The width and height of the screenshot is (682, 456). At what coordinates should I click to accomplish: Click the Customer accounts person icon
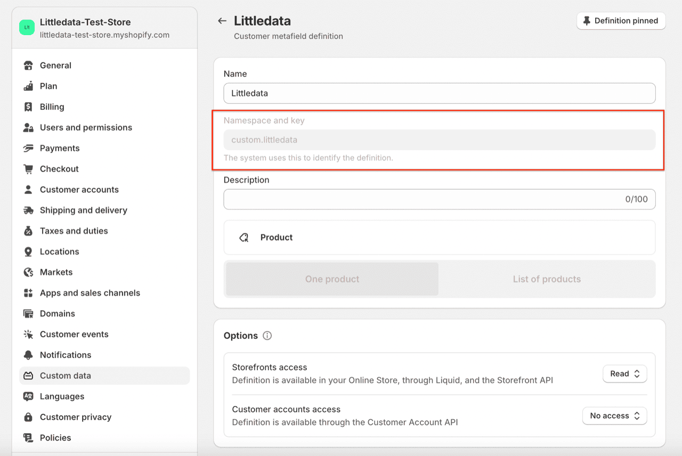pyautogui.click(x=29, y=190)
